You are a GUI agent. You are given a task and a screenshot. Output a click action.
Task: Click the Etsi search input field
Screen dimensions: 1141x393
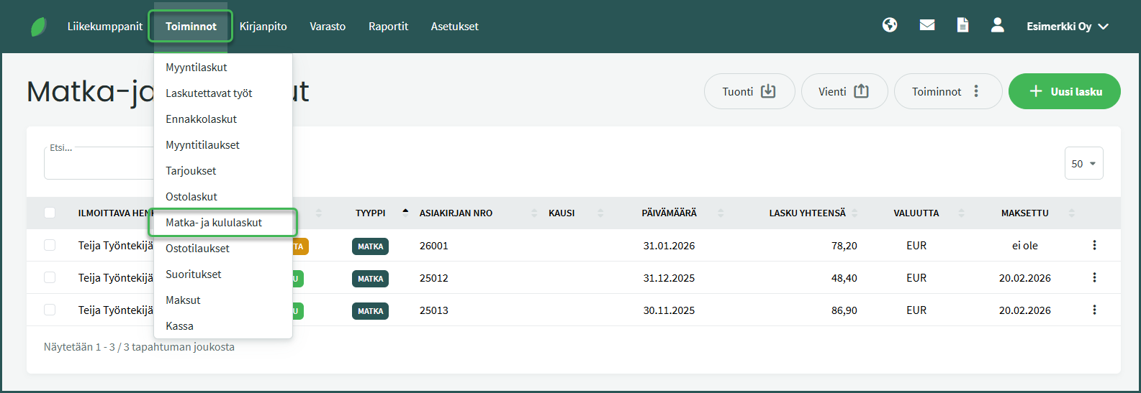[x=99, y=165]
